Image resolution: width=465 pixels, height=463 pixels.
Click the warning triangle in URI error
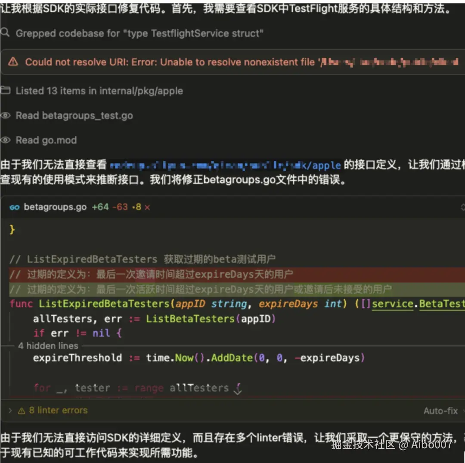13,62
